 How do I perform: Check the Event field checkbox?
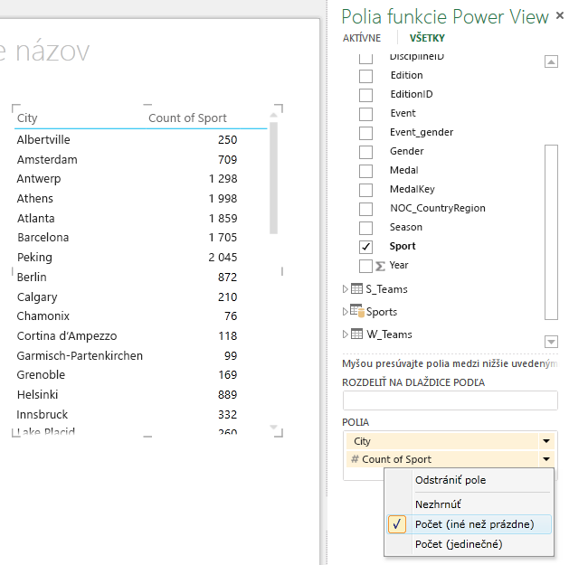[365, 114]
